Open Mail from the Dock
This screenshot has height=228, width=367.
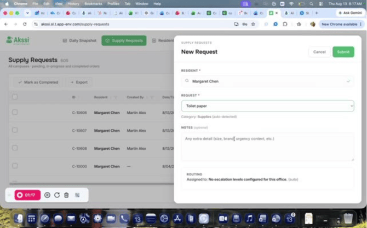click(71, 219)
